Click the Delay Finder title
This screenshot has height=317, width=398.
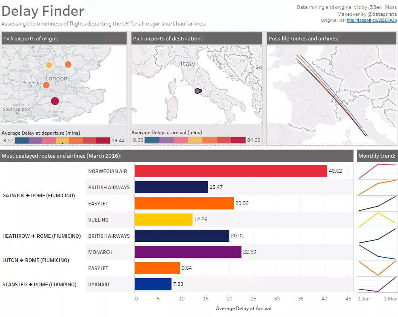click(43, 11)
